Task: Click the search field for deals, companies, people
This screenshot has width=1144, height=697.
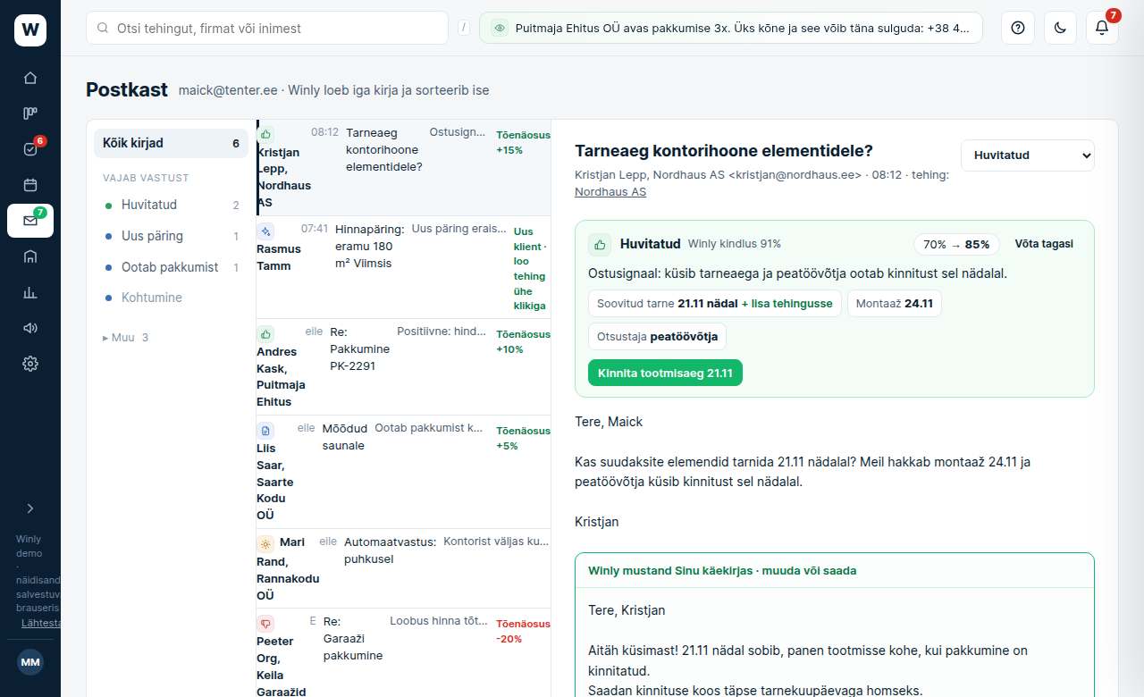Action: coord(267,28)
